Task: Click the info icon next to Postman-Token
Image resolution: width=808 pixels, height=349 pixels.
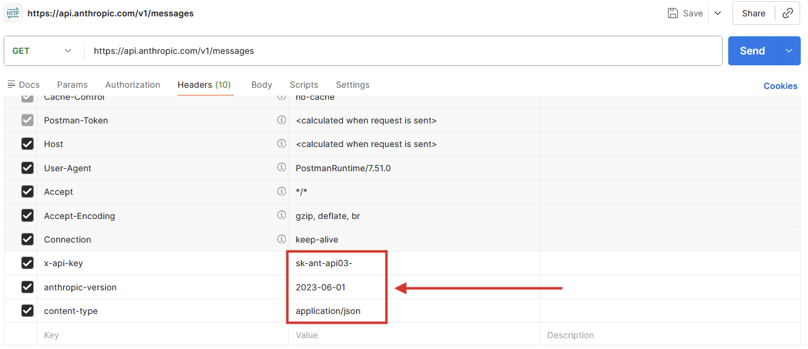Action: click(282, 120)
